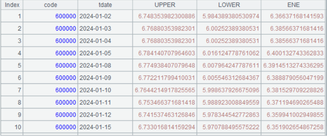
Task: Click ENE cell in the 2024-01-03 row
Action: click(293, 29)
